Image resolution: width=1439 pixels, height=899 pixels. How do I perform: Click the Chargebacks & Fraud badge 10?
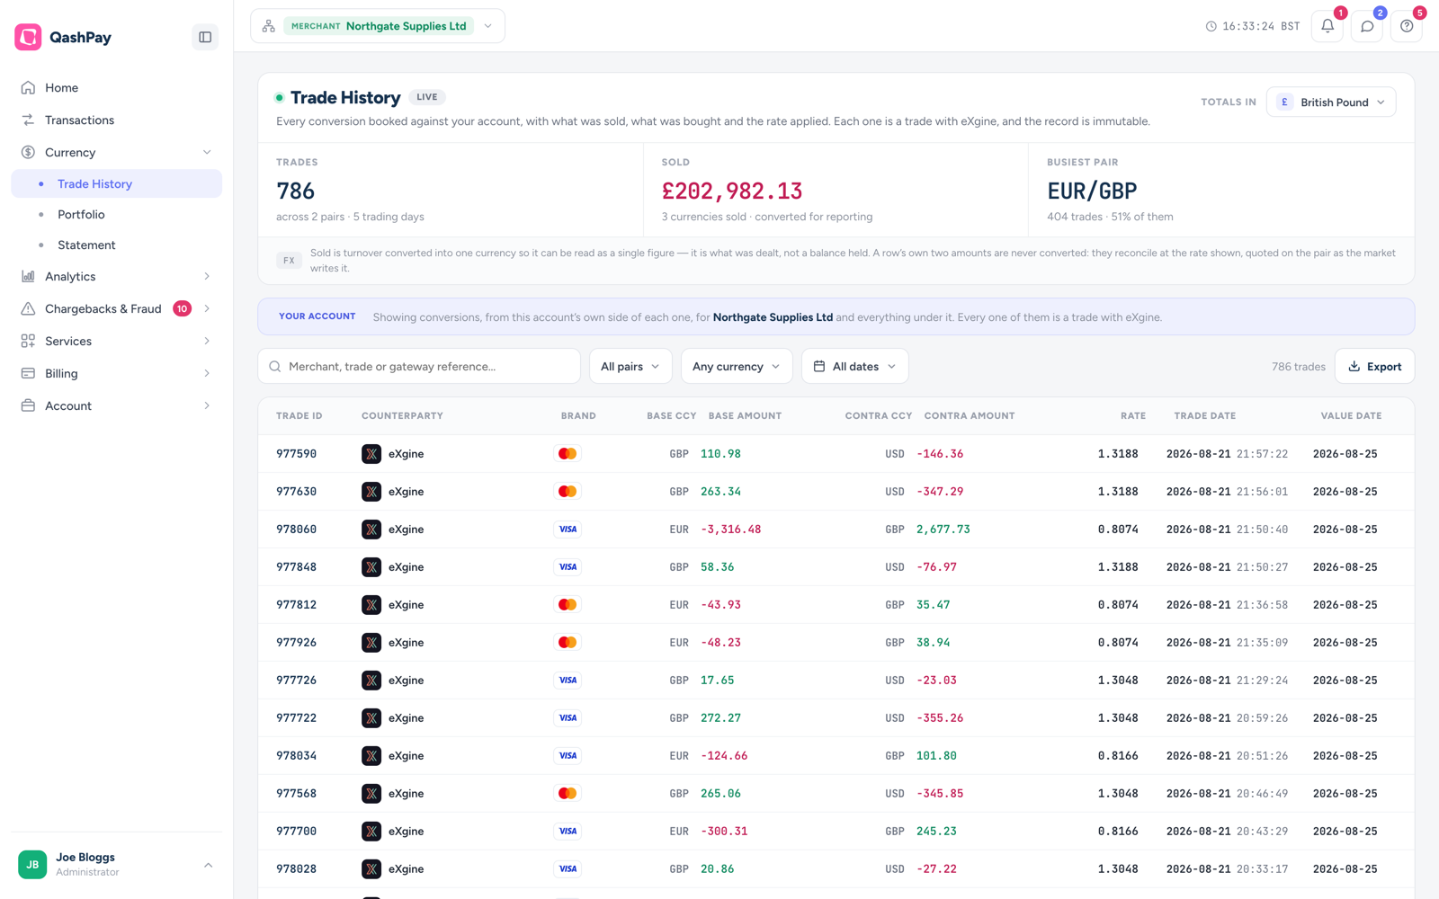(182, 308)
